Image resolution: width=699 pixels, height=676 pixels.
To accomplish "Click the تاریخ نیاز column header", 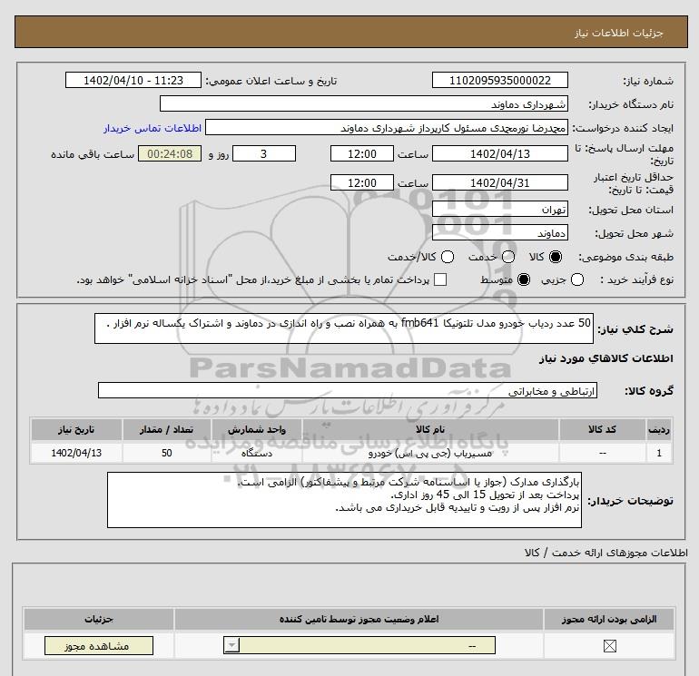I will [x=76, y=429].
